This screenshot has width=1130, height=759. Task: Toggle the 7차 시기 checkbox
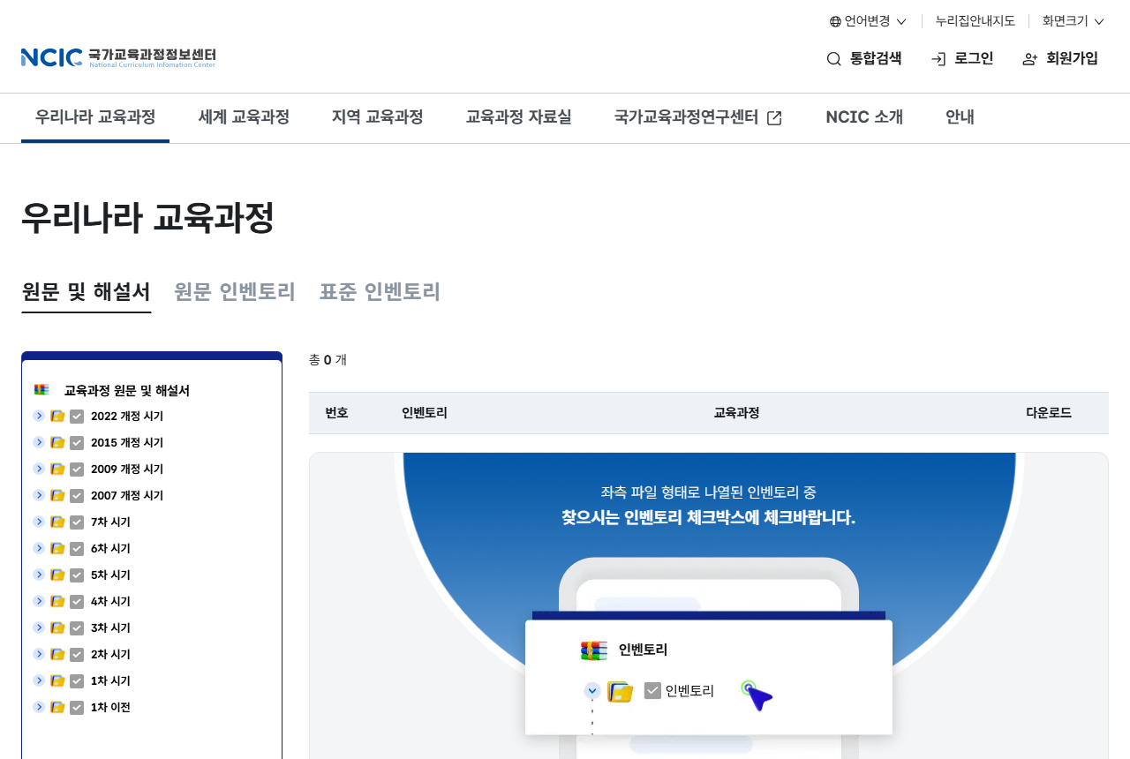pos(77,522)
